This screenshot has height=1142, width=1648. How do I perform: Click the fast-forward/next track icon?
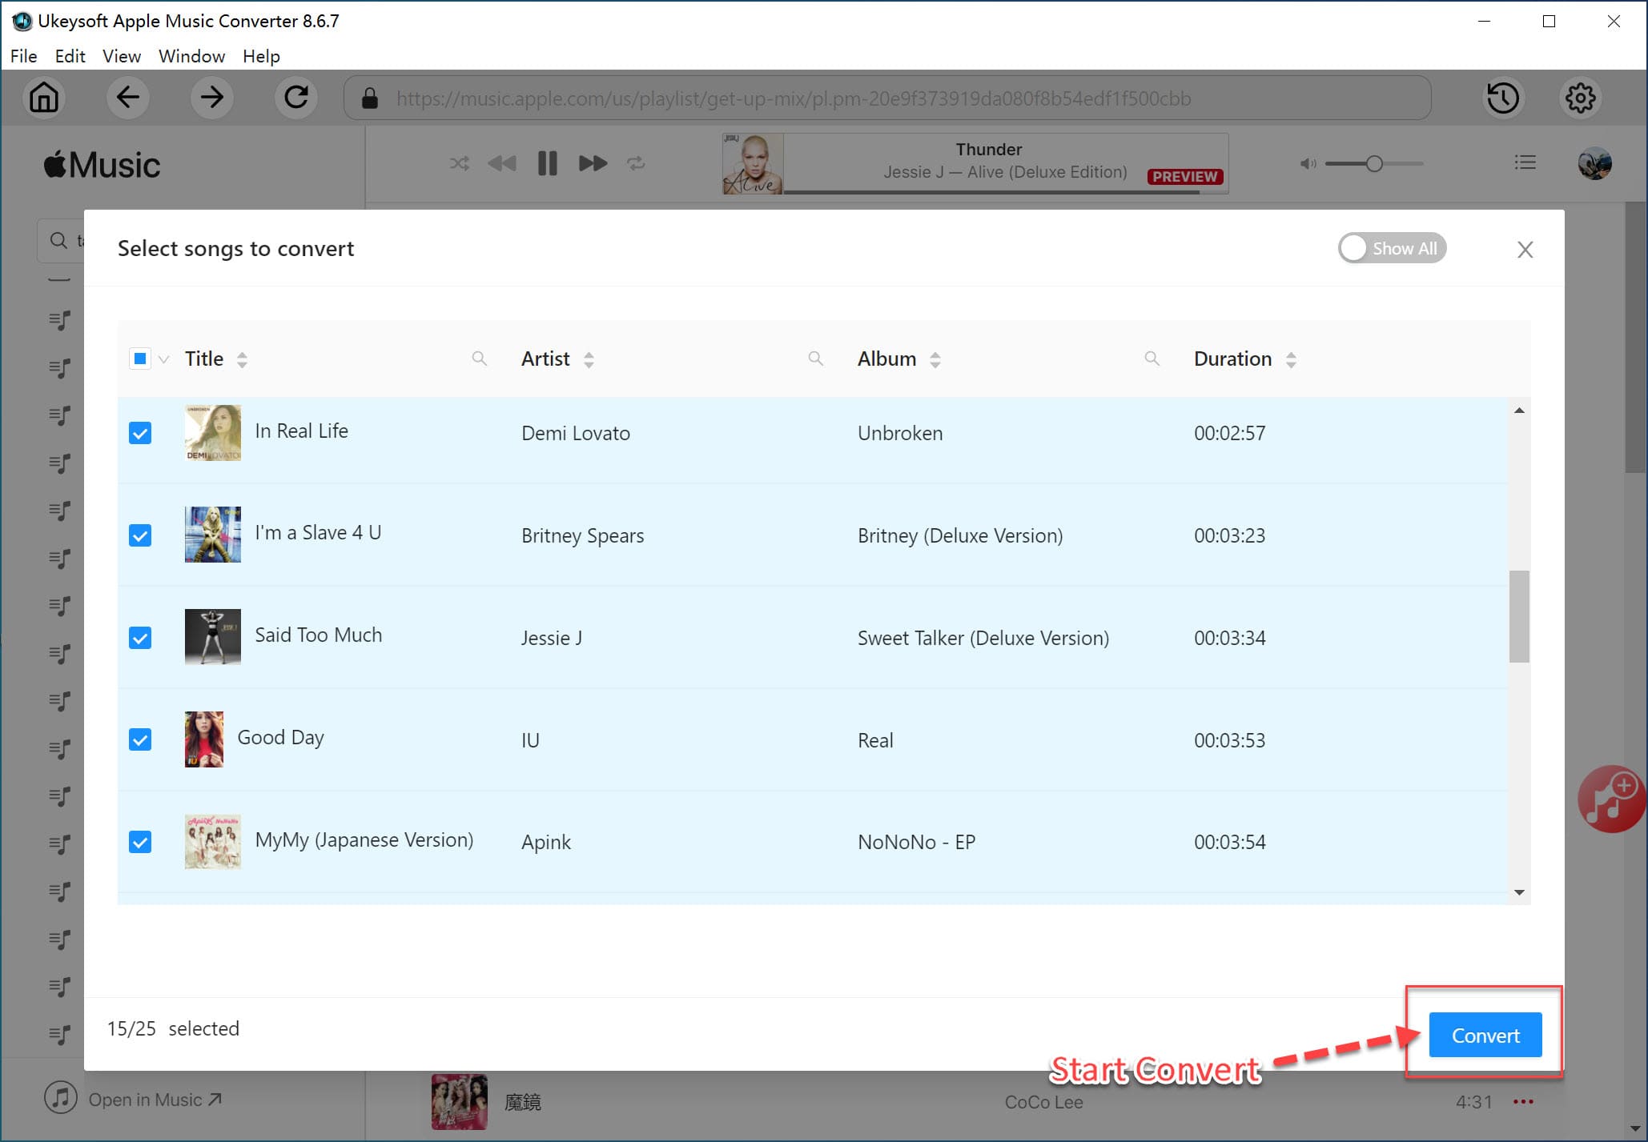[x=593, y=162]
